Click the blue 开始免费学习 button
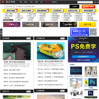This screenshot has width=99, height=99. point(83,57)
